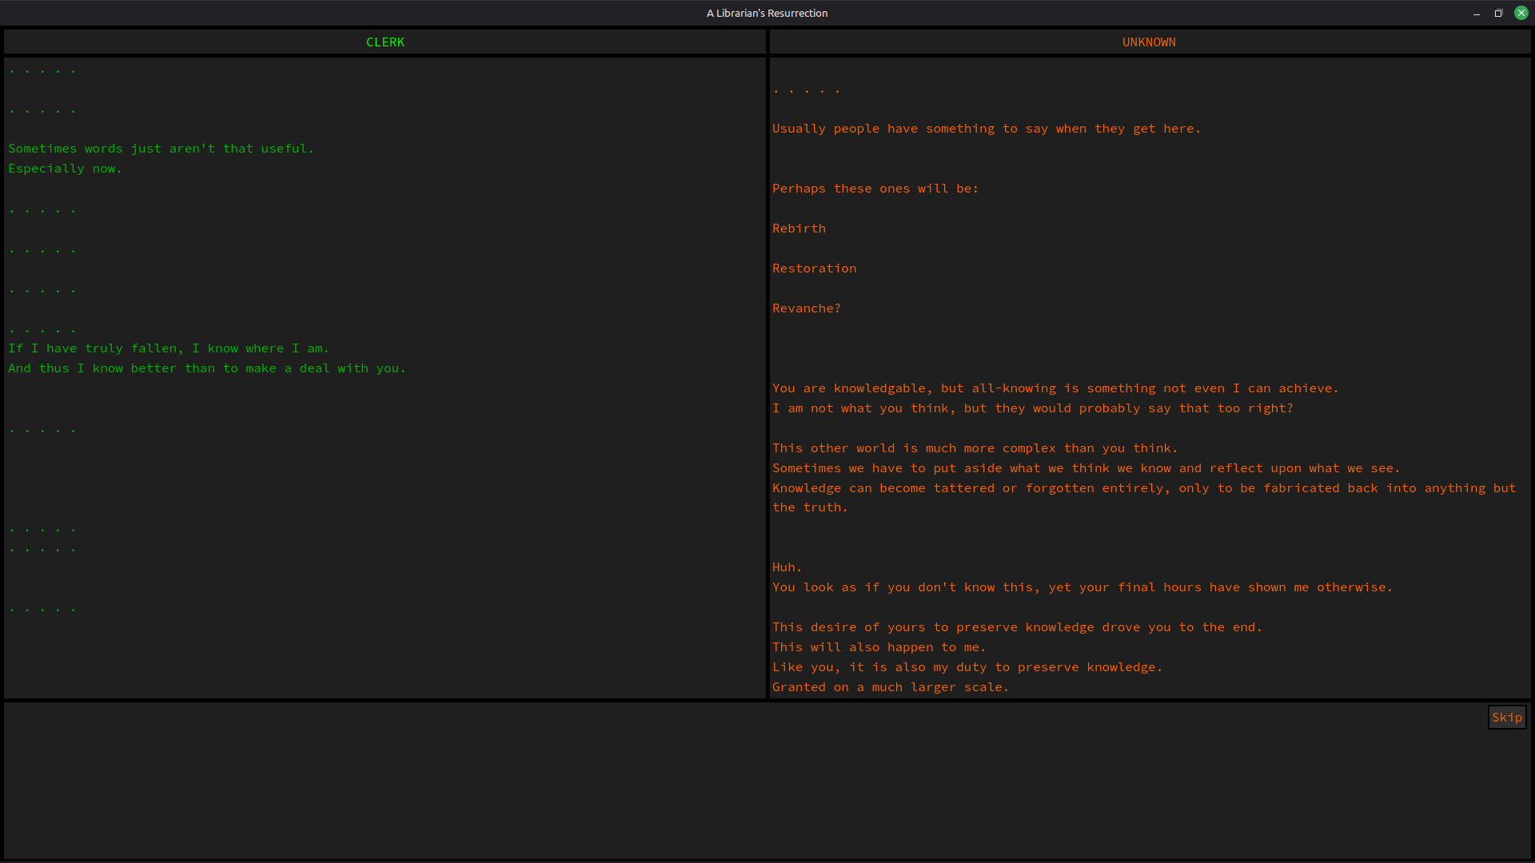Click the word Revanche?
The width and height of the screenshot is (1535, 863).
(x=806, y=308)
